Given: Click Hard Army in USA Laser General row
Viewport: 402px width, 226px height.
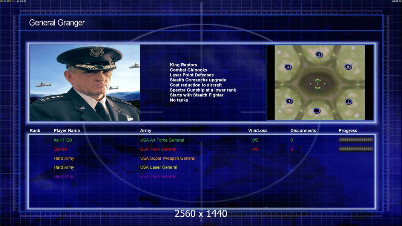Looking at the screenshot, I should pyautogui.click(x=64, y=167).
